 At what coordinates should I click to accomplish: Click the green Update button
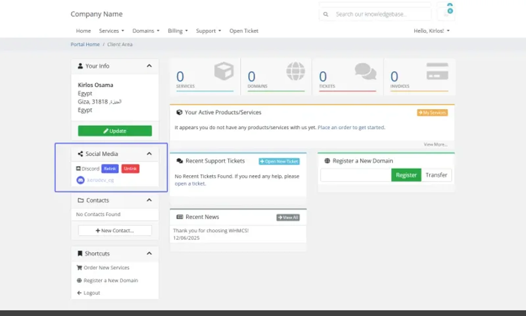click(x=115, y=131)
